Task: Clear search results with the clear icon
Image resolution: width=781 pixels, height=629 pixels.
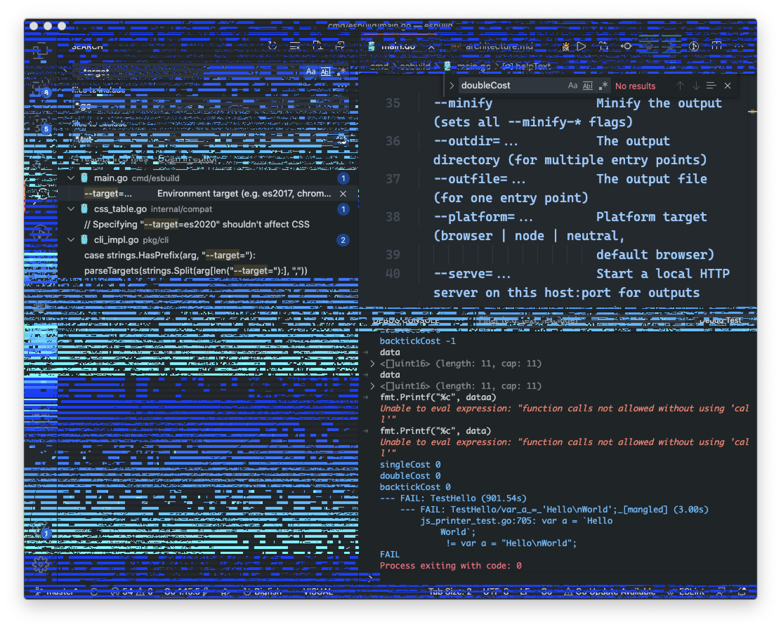Action: coord(294,46)
